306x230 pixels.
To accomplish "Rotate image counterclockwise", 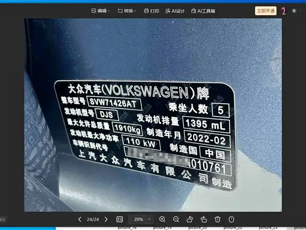I will tap(190, 219).
